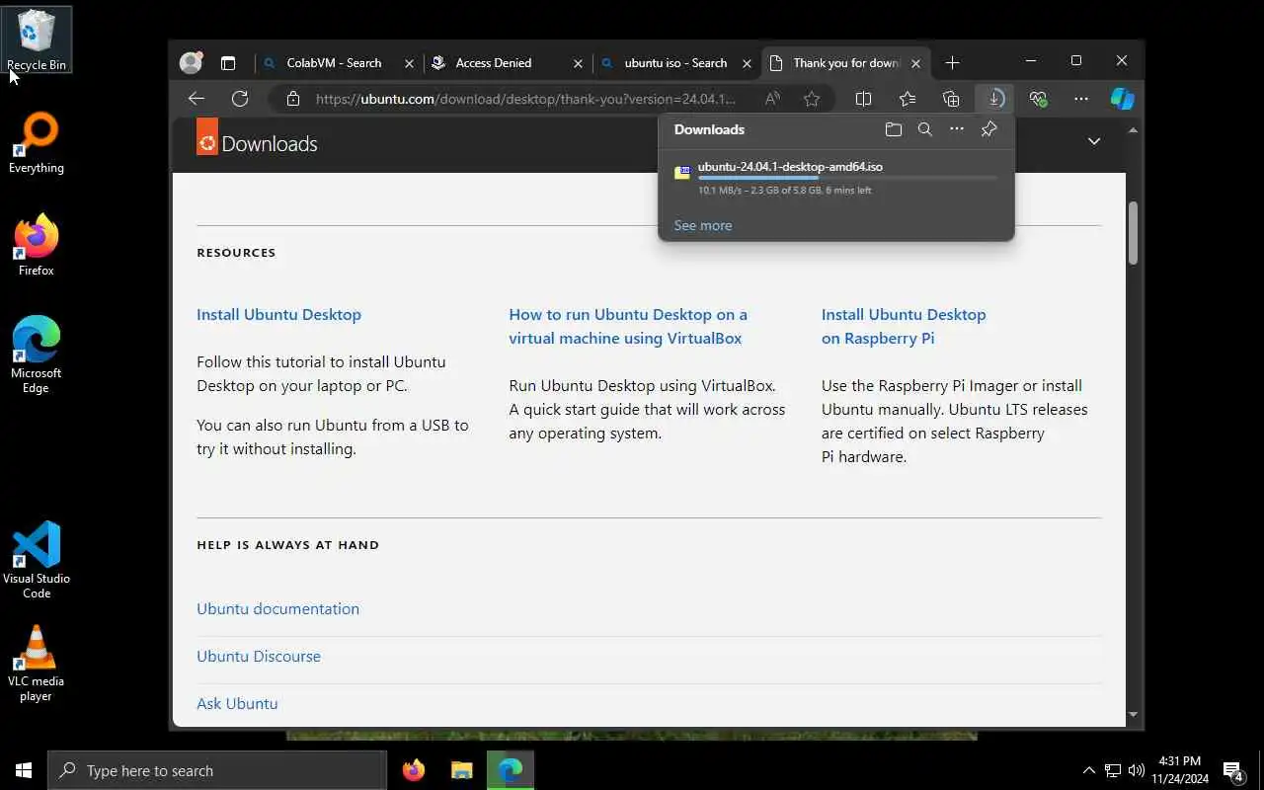The image size is (1264, 790).
Task: Open Read aloud icon in address bar
Action: point(772,99)
